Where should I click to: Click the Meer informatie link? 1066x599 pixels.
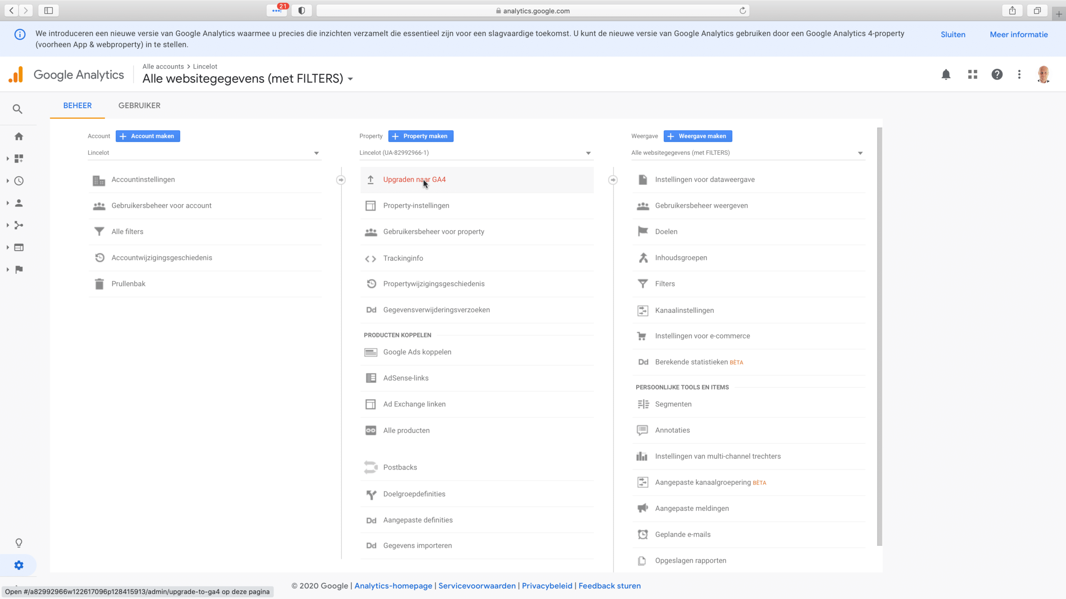(1019, 35)
